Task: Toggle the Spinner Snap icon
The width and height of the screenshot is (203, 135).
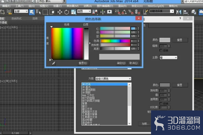Action: [x=138, y=12]
